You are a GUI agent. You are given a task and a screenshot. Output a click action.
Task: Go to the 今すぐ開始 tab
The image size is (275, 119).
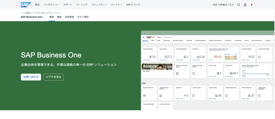[x=83, y=17]
